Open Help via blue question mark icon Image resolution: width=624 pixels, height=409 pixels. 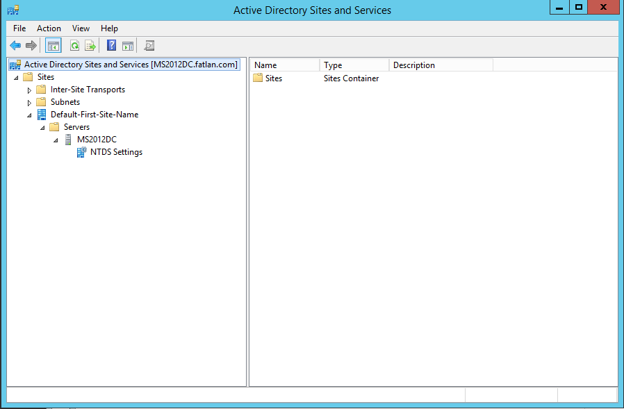tap(111, 45)
